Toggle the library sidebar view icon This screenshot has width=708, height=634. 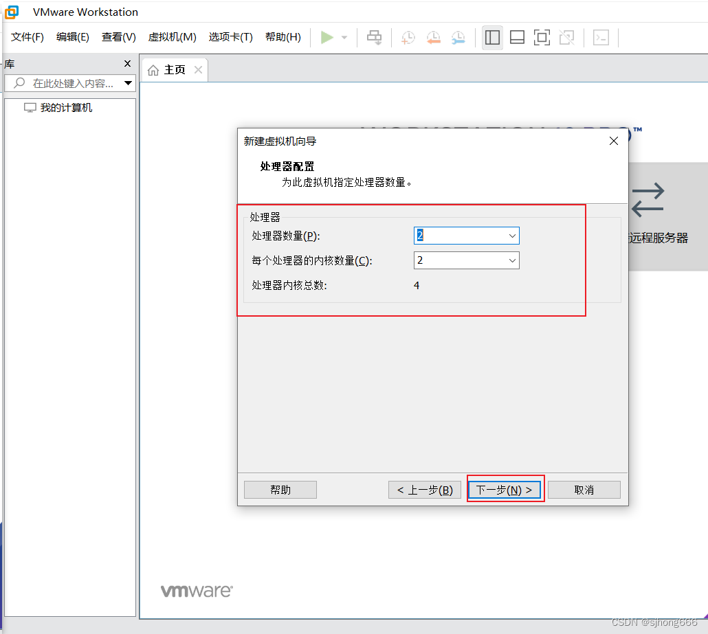(x=492, y=38)
